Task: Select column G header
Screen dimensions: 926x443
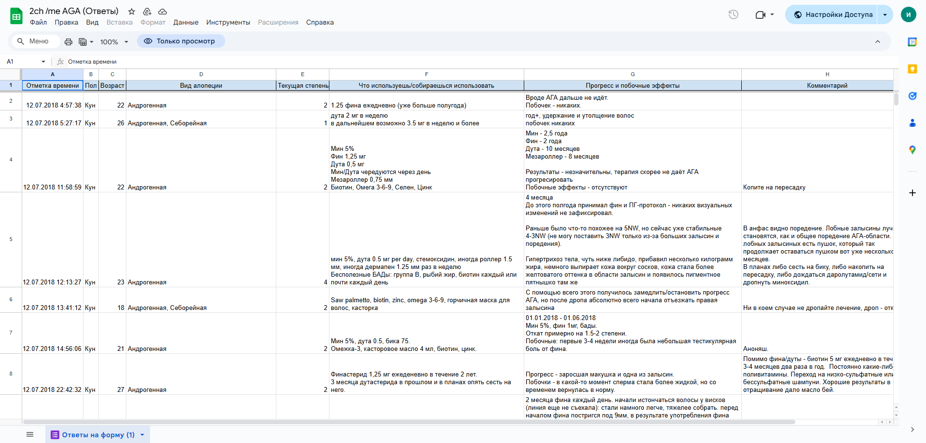Action: click(x=633, y=74)
